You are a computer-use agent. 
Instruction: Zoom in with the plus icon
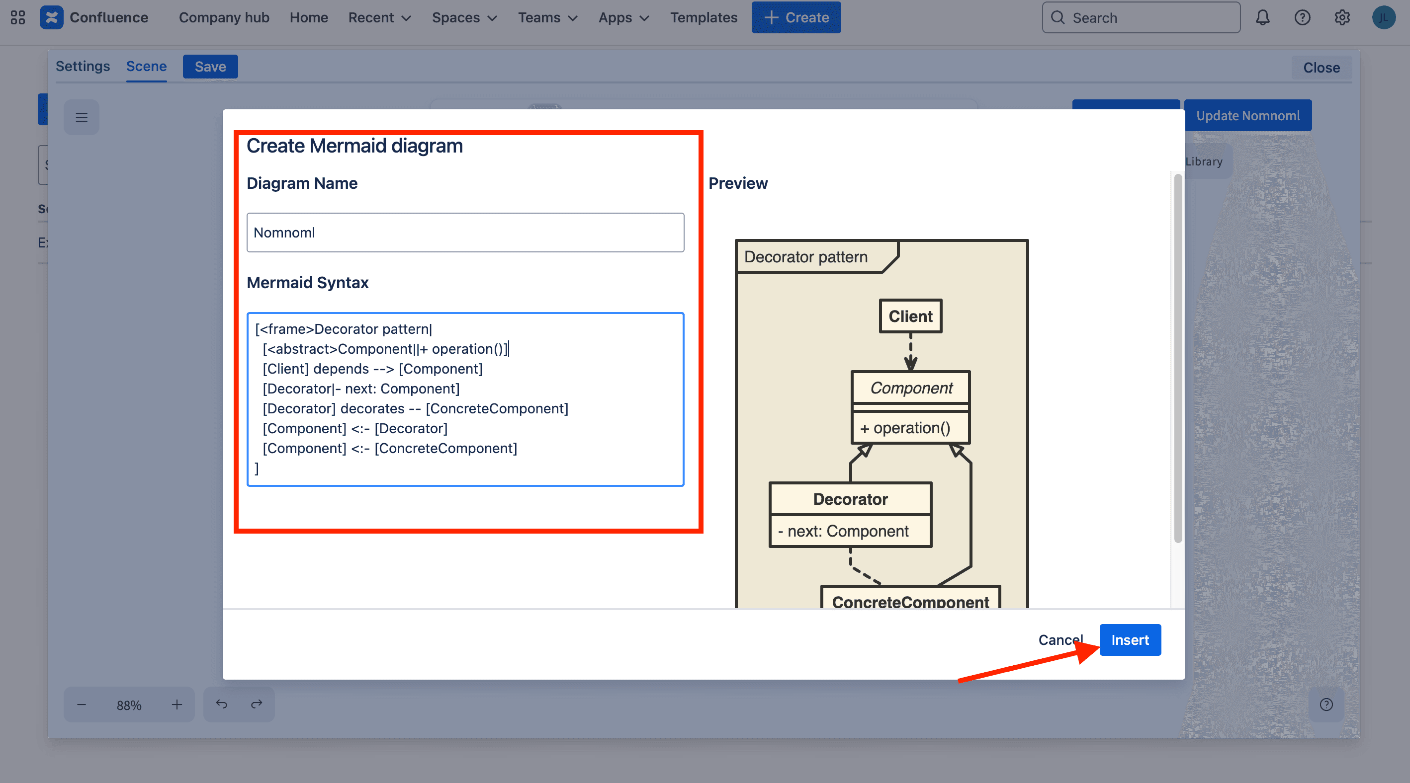[176, 705]
